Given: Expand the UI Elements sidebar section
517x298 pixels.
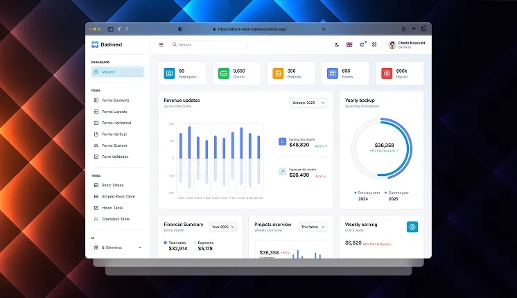Looking at the screenshot, I should 118,247.
